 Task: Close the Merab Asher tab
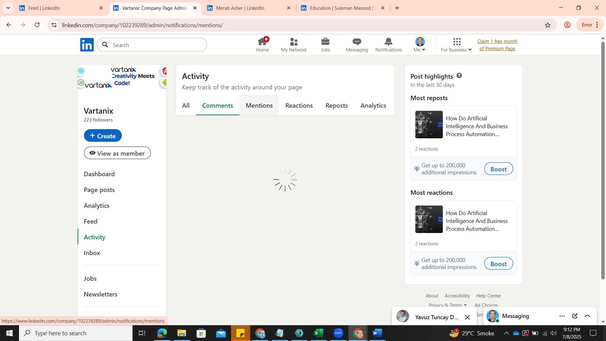click(x=289, y=8)
